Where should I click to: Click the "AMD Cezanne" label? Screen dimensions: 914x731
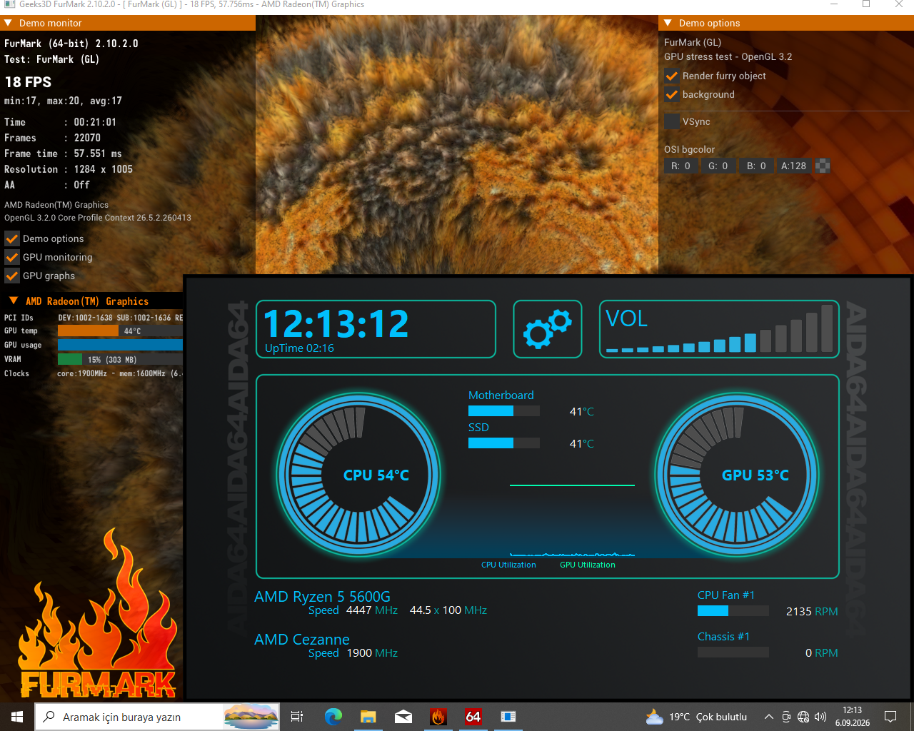302,640
